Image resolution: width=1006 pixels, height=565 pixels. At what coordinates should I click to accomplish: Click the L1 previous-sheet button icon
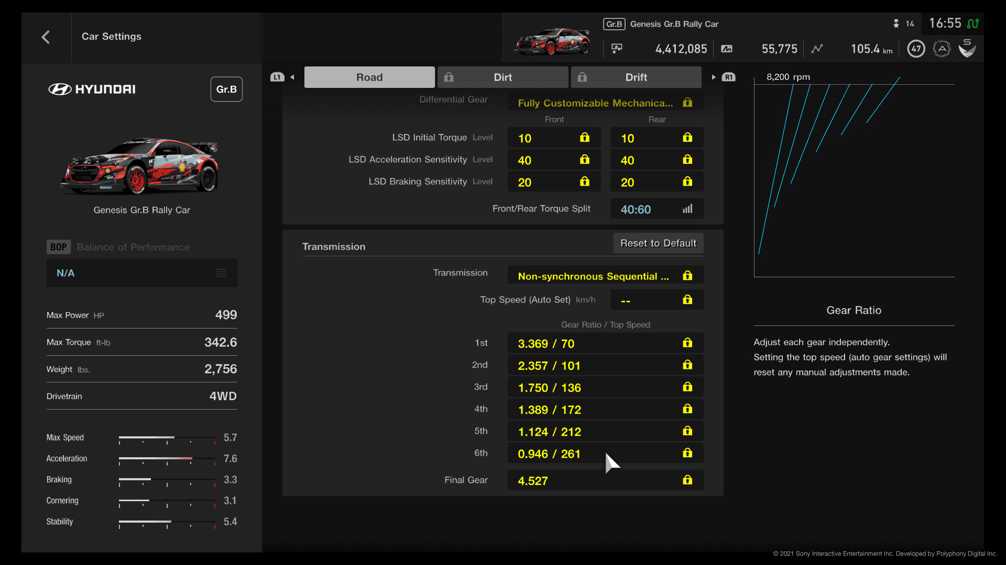coord(277,77)
